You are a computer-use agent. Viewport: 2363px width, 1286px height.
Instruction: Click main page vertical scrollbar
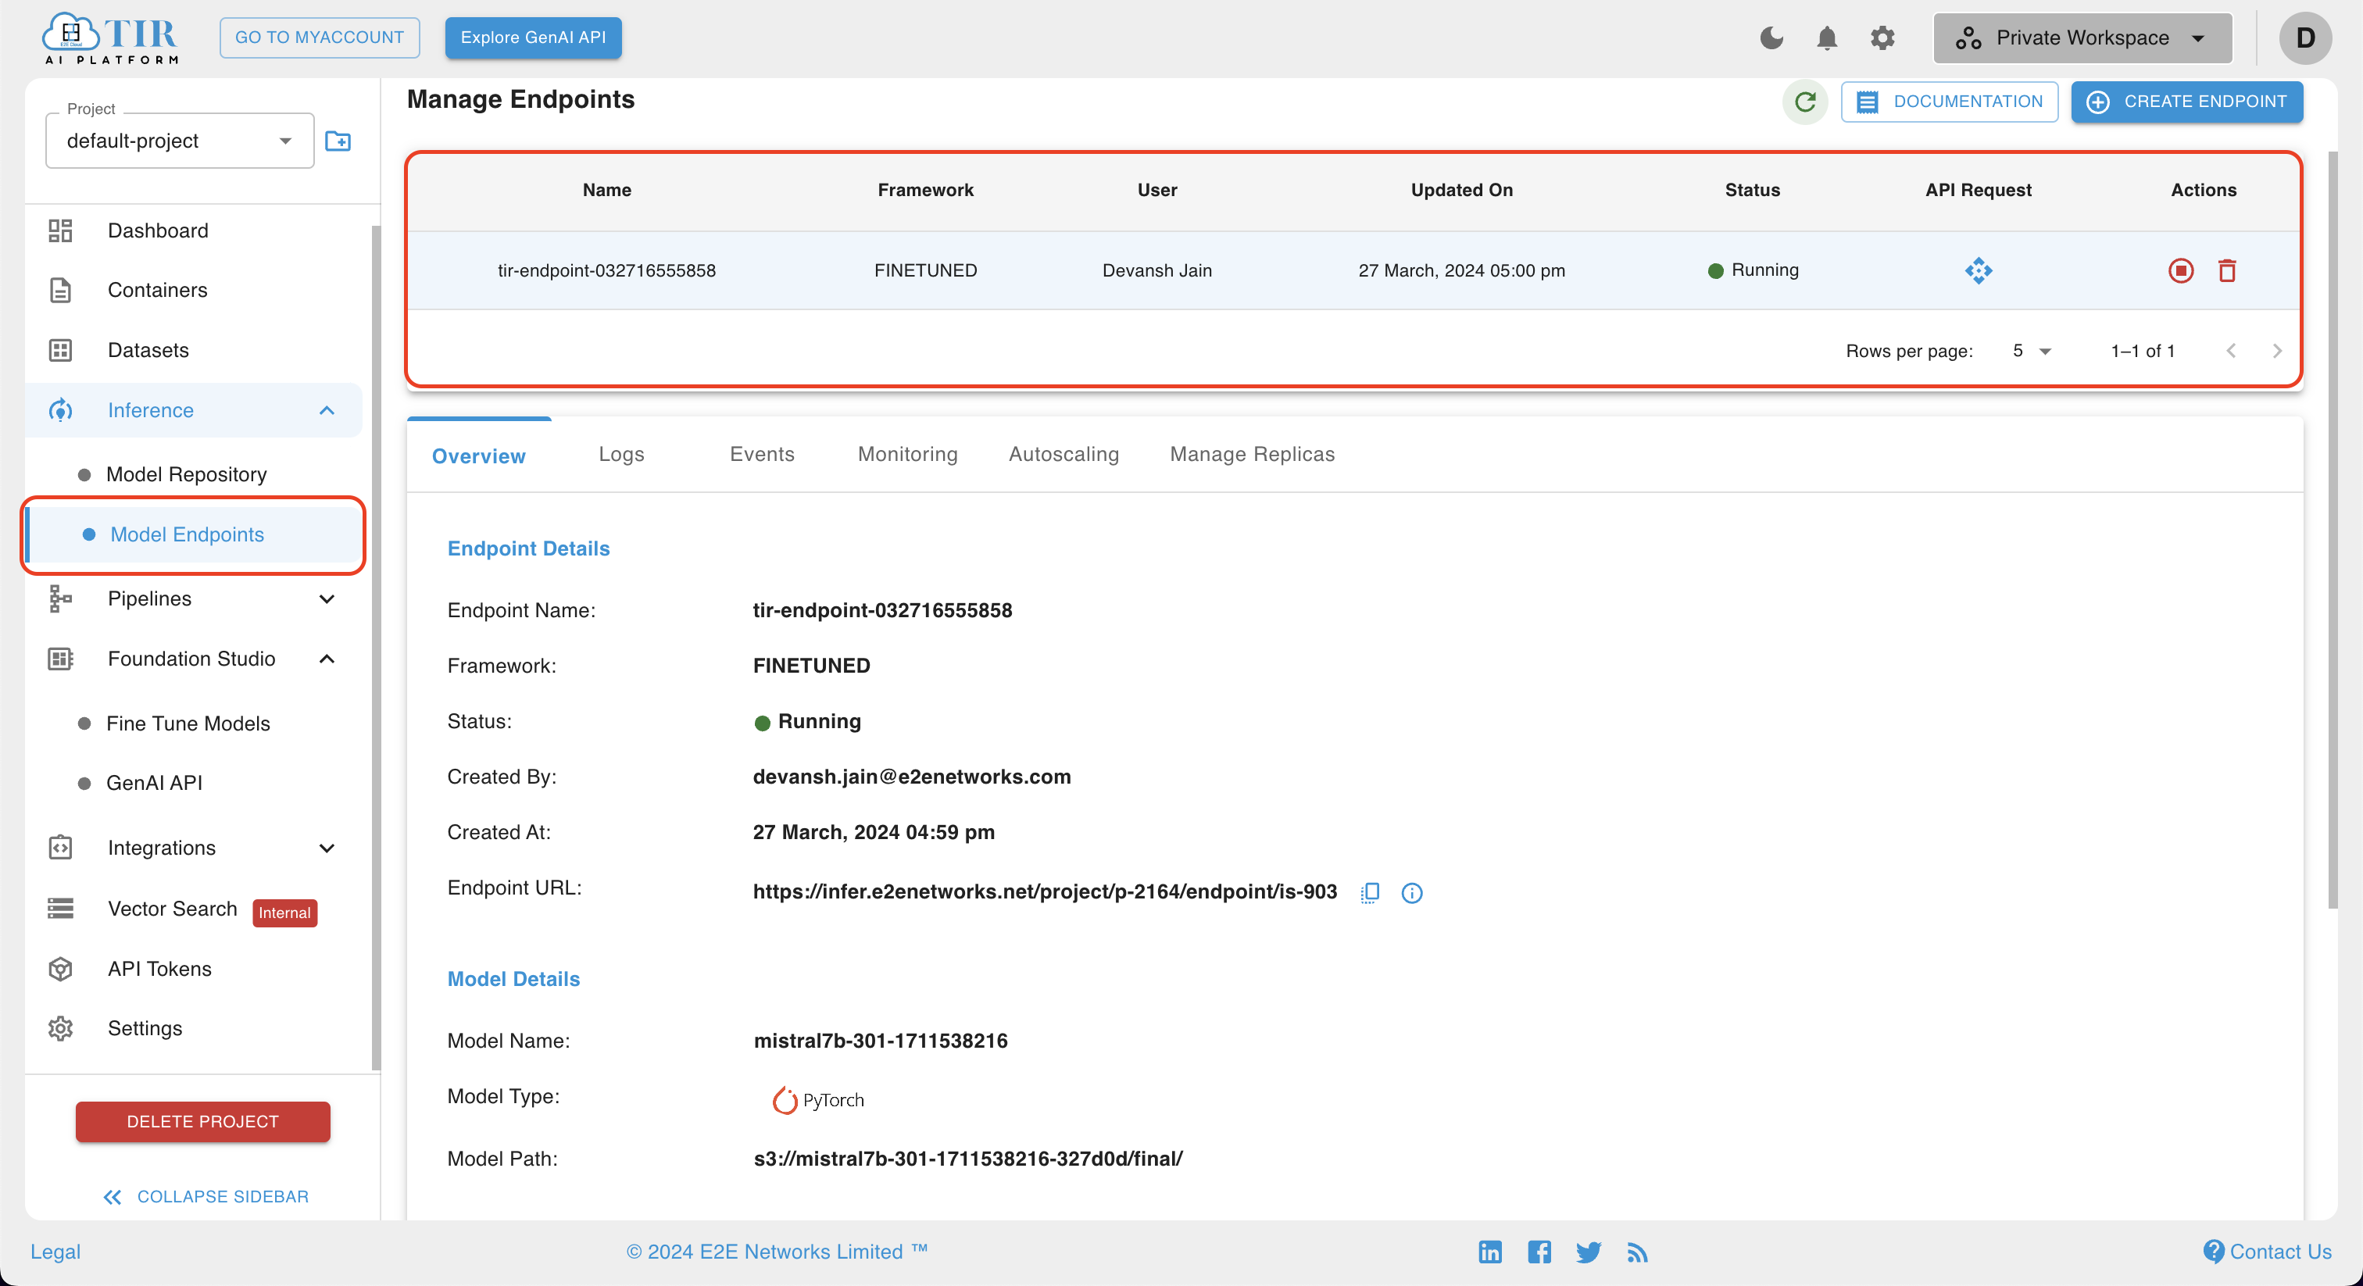pos(2333,530)
